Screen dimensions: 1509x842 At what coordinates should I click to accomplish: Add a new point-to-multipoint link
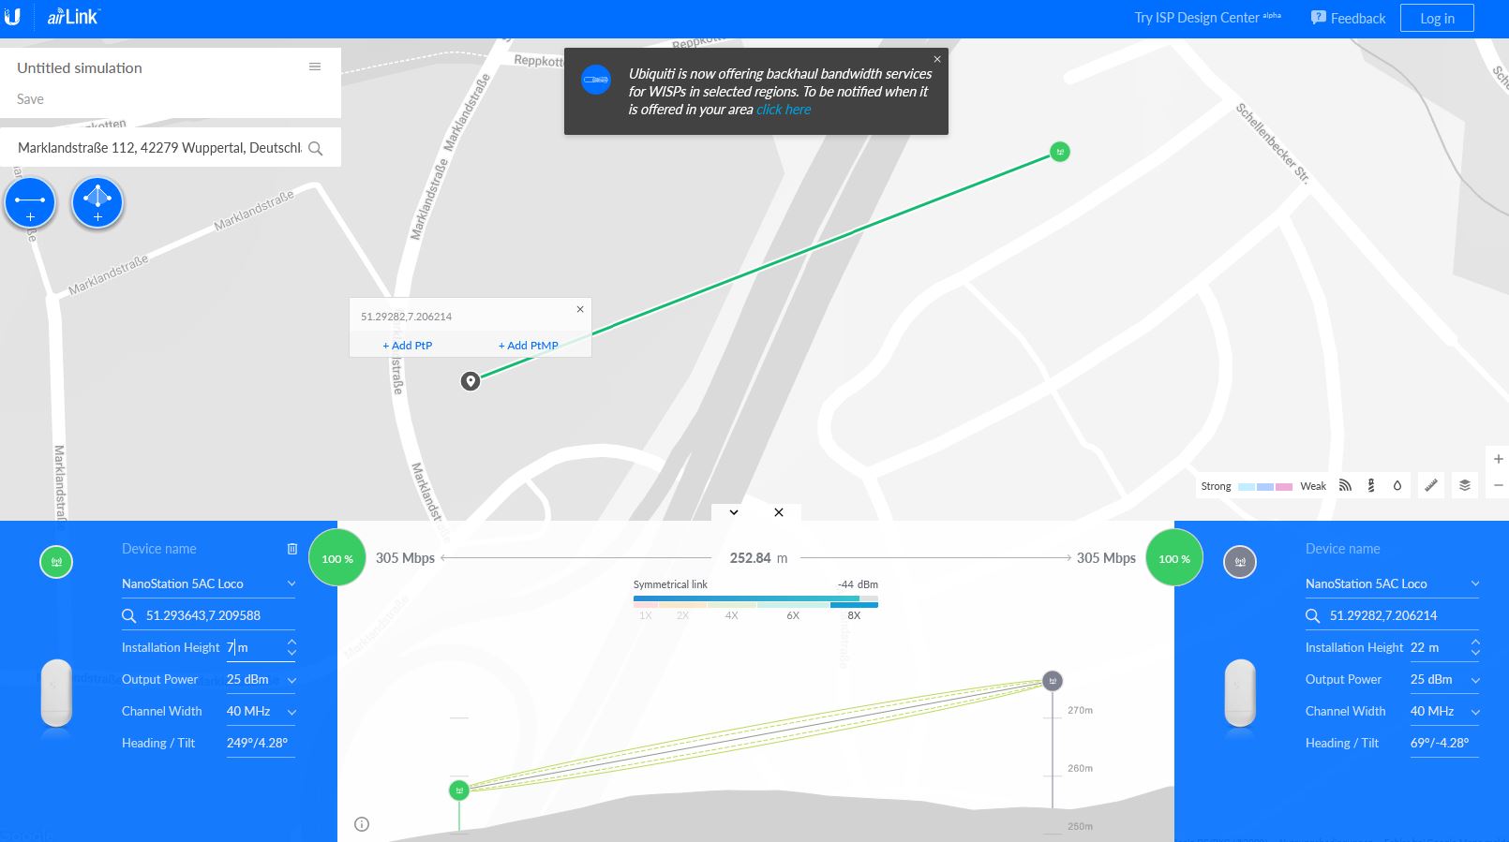point(97,202)
